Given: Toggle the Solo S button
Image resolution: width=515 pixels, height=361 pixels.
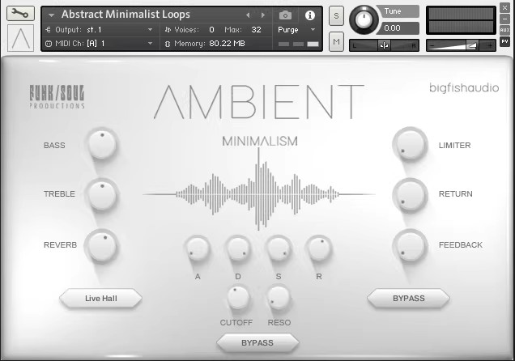Looking at the screenshot, I should point(336,17).
